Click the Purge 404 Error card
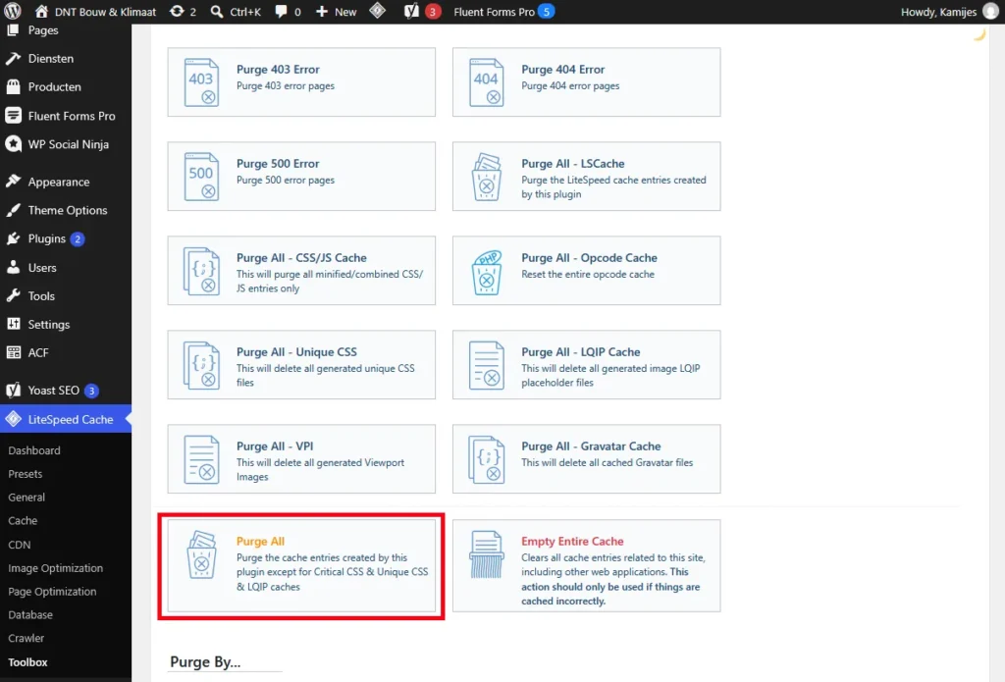Viewport: 1005px width, 682px height. (587, 82)
